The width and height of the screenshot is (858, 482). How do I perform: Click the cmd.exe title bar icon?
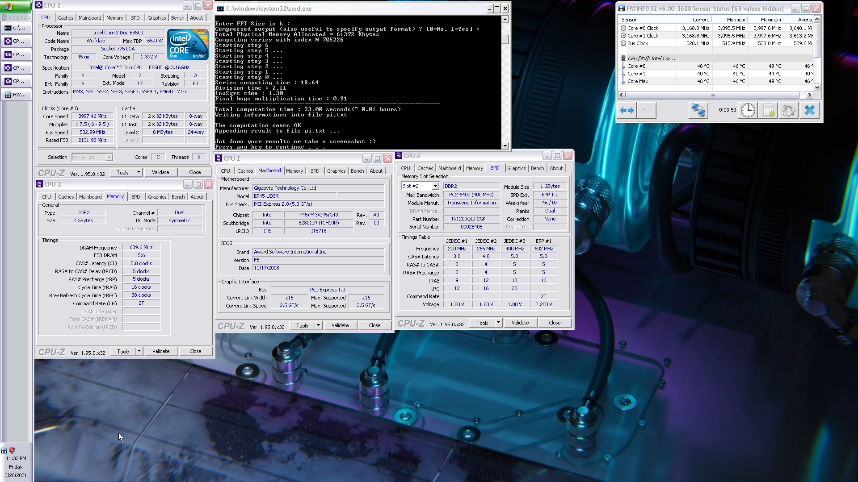[220, 8]
